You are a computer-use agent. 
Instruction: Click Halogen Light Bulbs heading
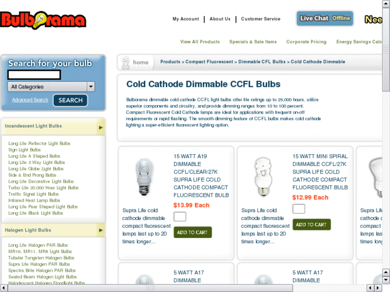[28, 230]
